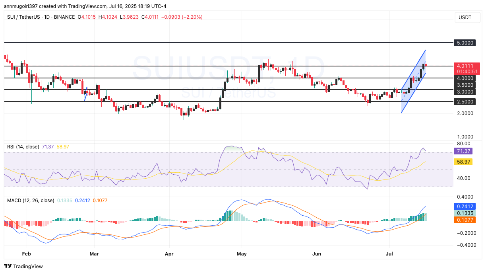Screen dimensions: 486x273
Task: Click the Jun label on time axis
Action: [x=317, y=253]
